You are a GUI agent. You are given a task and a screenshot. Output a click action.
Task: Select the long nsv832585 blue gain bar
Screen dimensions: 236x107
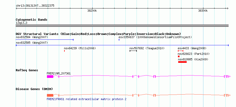(x=122, y=45)
